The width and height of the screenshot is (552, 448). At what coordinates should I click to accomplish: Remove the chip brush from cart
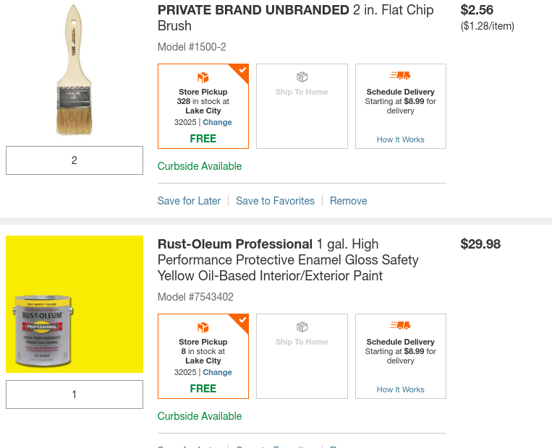[349, 201]
